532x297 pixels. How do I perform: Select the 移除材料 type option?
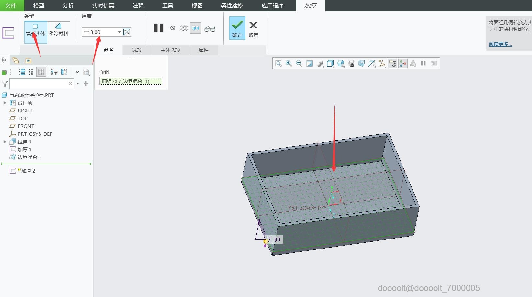(58, 30)
